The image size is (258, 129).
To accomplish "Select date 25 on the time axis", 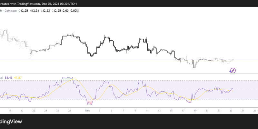I will [x=231, y=111].
